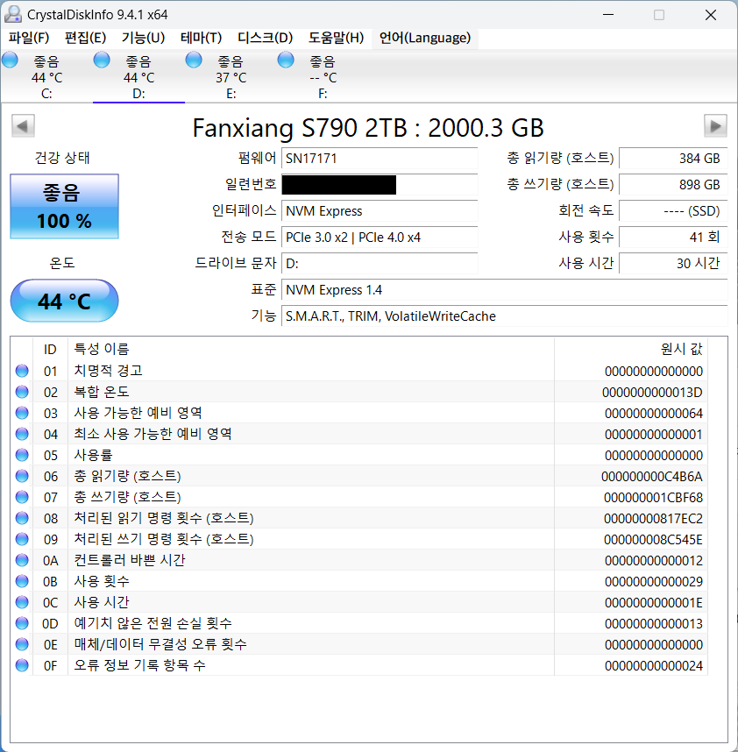This screenshot has height=752, width=738.
Task: Click status orb of 0B 사용 횟수 row
Action: point(22,581)
